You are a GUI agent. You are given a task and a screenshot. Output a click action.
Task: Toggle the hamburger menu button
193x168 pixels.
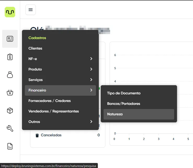pos(31,10)
